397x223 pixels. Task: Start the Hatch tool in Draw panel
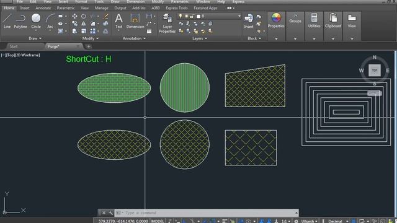[61, 31]
